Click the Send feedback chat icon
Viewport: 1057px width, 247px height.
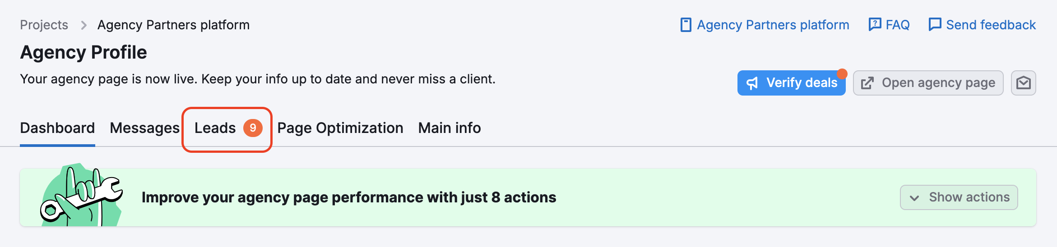point(935,24)
